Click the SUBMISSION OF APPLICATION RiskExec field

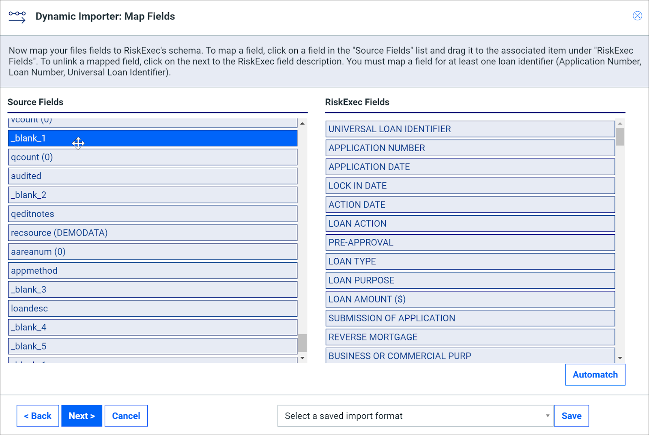tap(470, 318)
